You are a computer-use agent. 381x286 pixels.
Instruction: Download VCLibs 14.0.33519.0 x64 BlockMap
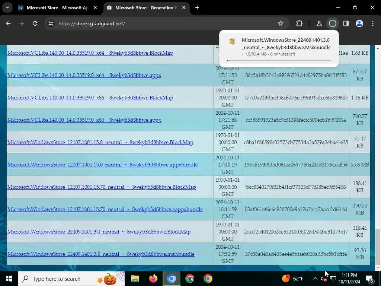[90, 53]
